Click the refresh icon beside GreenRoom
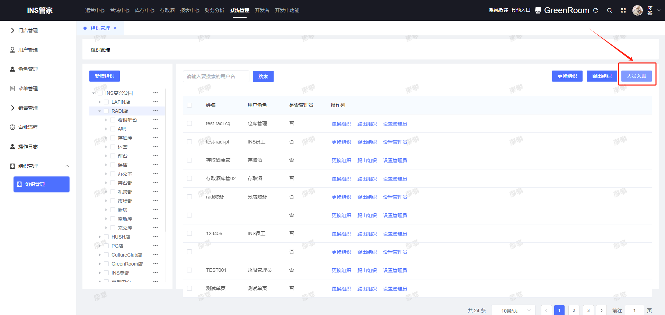 [x=596, y=10]
